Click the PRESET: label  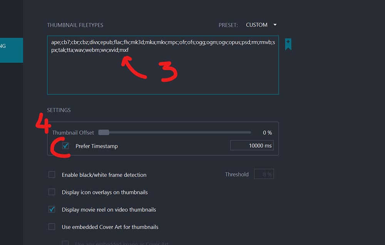228,25
